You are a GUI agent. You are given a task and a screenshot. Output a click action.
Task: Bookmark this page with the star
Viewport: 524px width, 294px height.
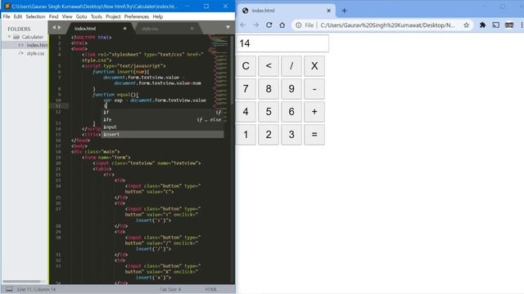click(x=466, y=25)
